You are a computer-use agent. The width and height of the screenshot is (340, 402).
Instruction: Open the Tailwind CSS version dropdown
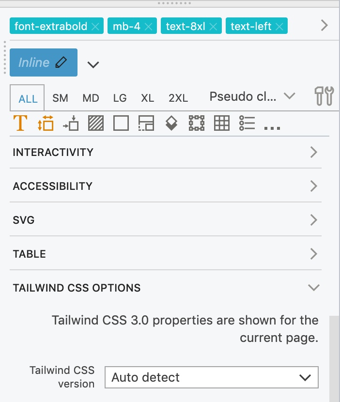[x=212, y=377]
